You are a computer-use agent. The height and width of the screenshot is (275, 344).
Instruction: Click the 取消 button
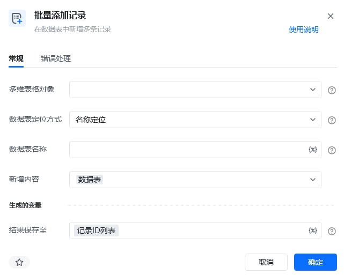(266, 262)
